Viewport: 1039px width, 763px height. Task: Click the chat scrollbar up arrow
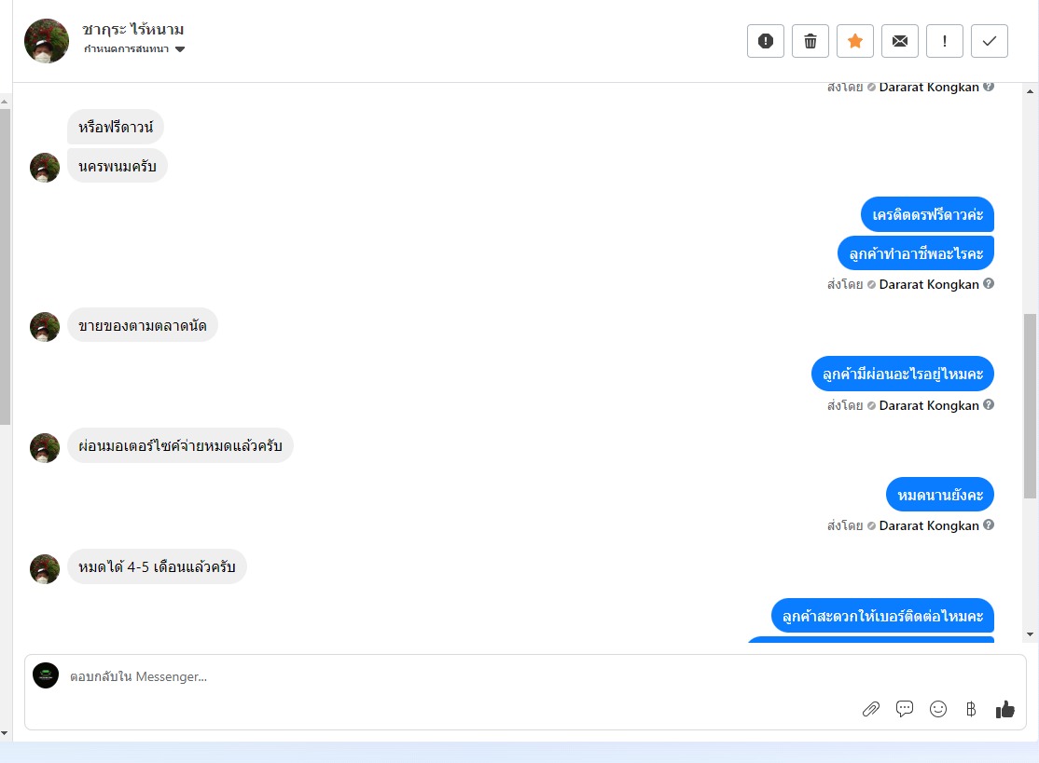click(1030, 91)
